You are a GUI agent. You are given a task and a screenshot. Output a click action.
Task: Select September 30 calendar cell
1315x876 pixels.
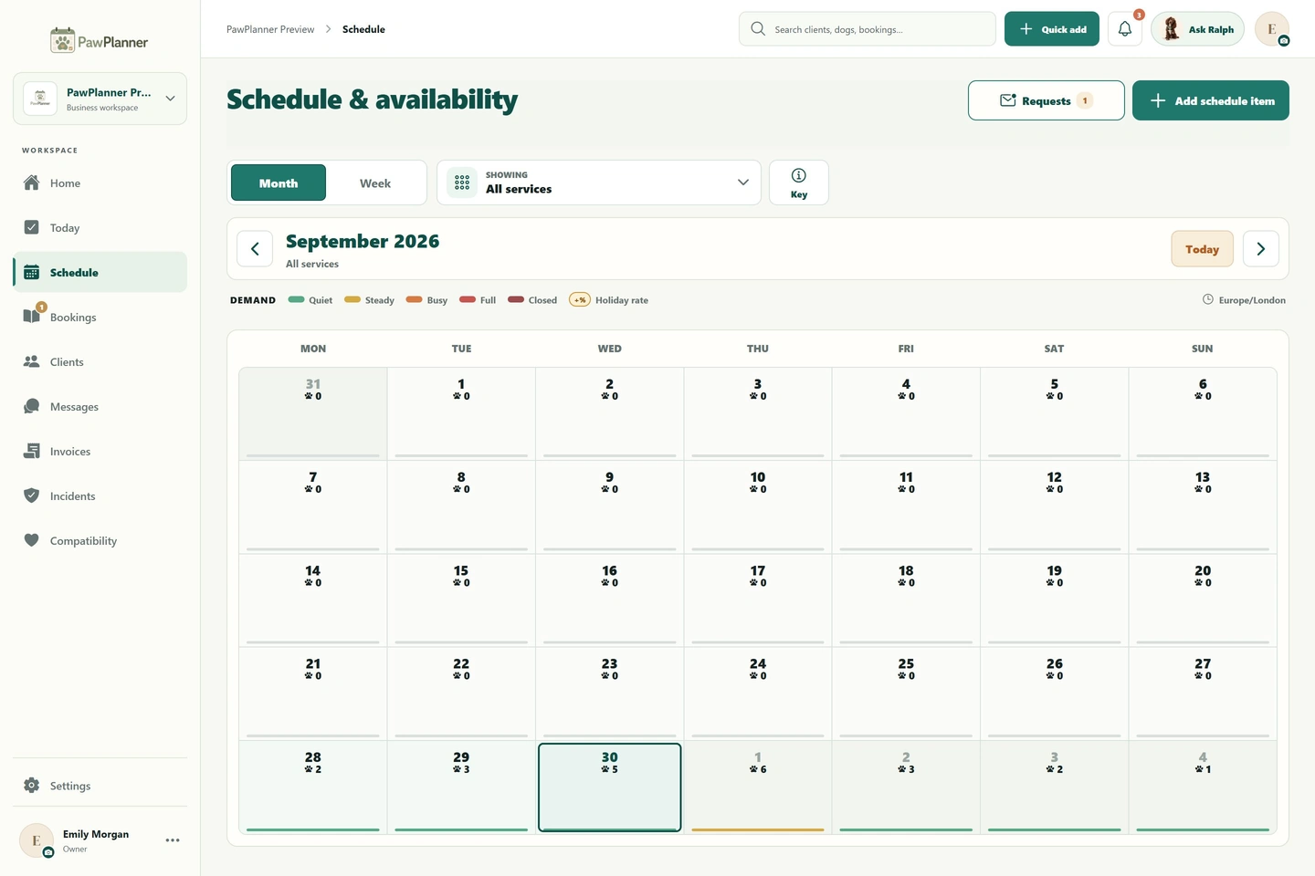click(x=610, y=787)
